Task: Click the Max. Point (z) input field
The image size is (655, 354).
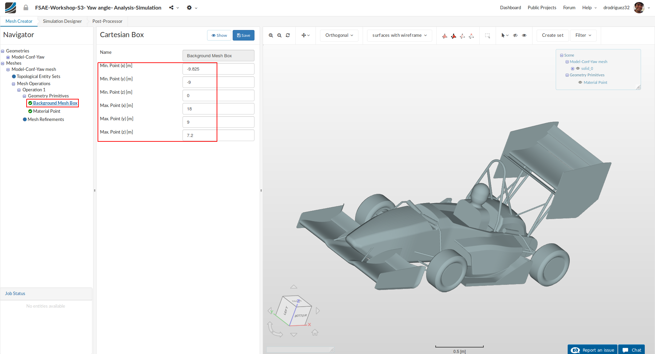Action: click(218, 135)
